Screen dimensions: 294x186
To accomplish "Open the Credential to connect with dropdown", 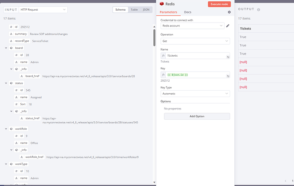I will pos(192,26).
